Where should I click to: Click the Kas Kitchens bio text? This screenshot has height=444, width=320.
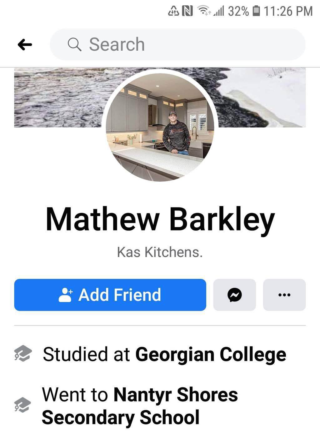point(160,252)
